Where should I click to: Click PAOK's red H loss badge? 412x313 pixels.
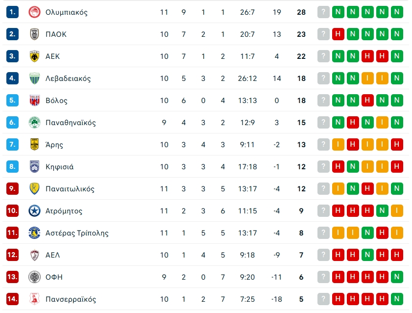coord(338,34)
